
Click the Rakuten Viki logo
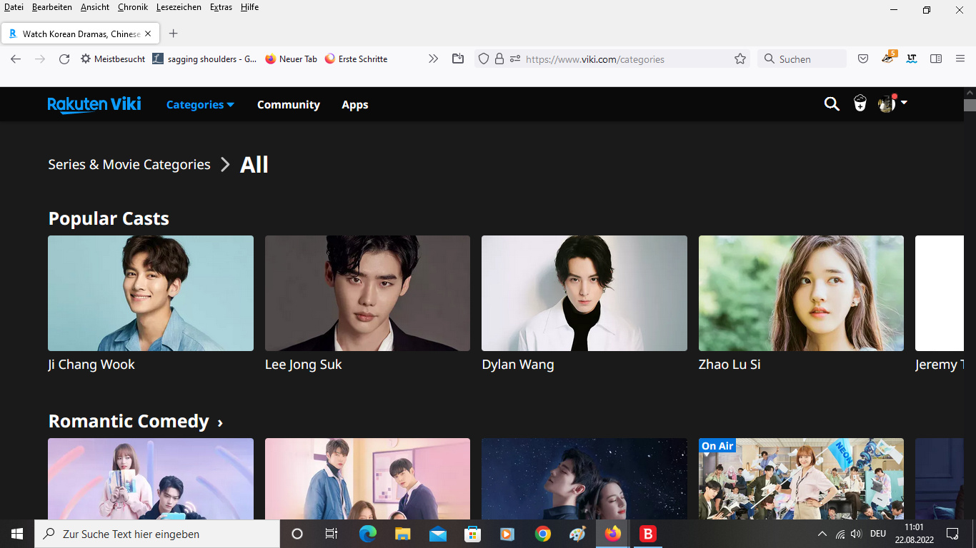pos(94,104)
